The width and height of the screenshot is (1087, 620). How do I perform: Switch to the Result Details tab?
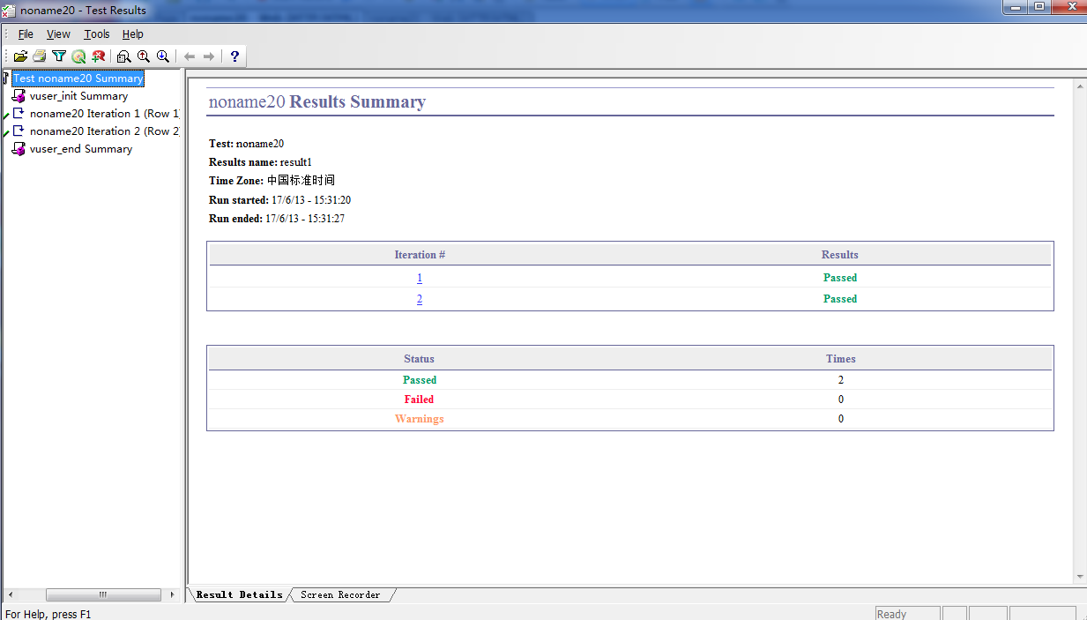239,595
